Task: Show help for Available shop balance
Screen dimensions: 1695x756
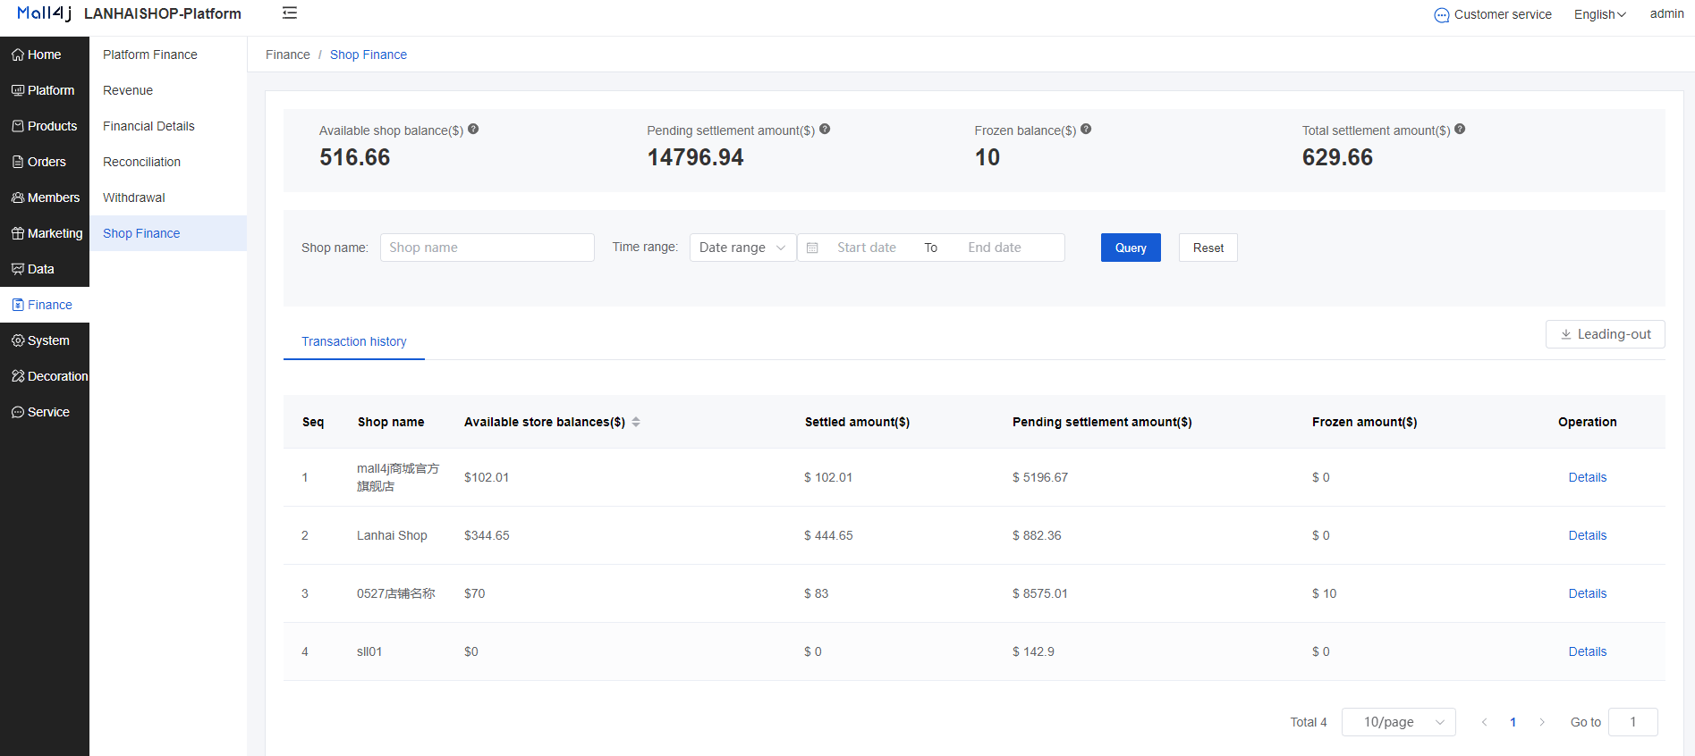Action: [x=473, y=129]
